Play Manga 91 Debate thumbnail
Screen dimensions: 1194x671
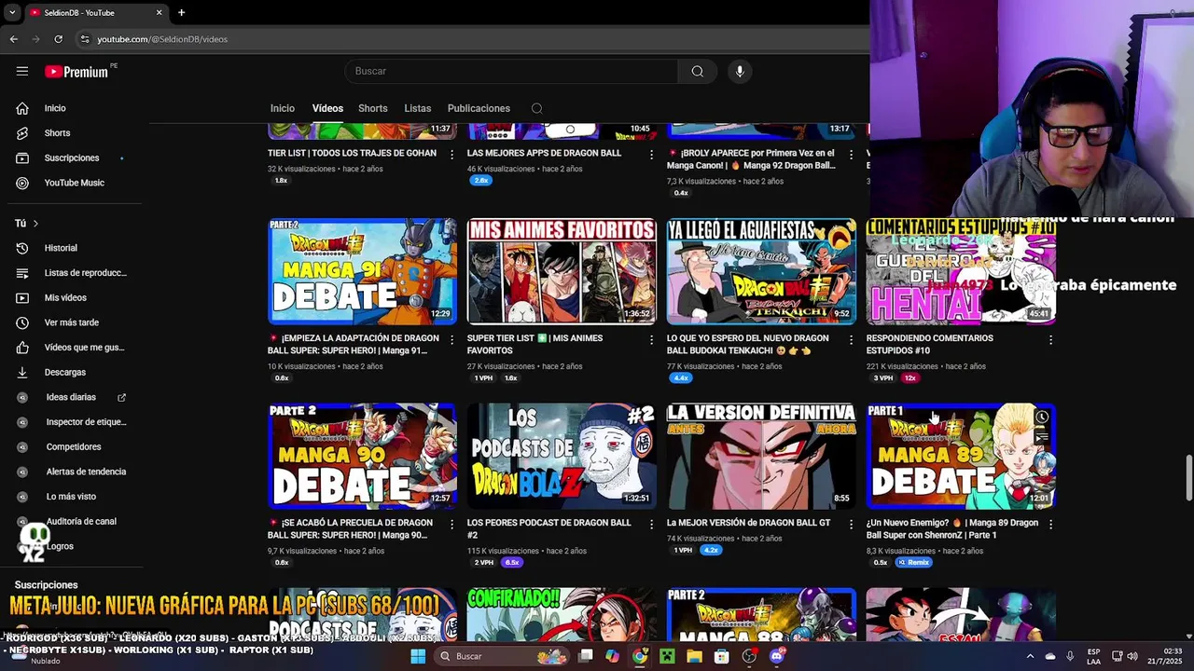point(363,272)
